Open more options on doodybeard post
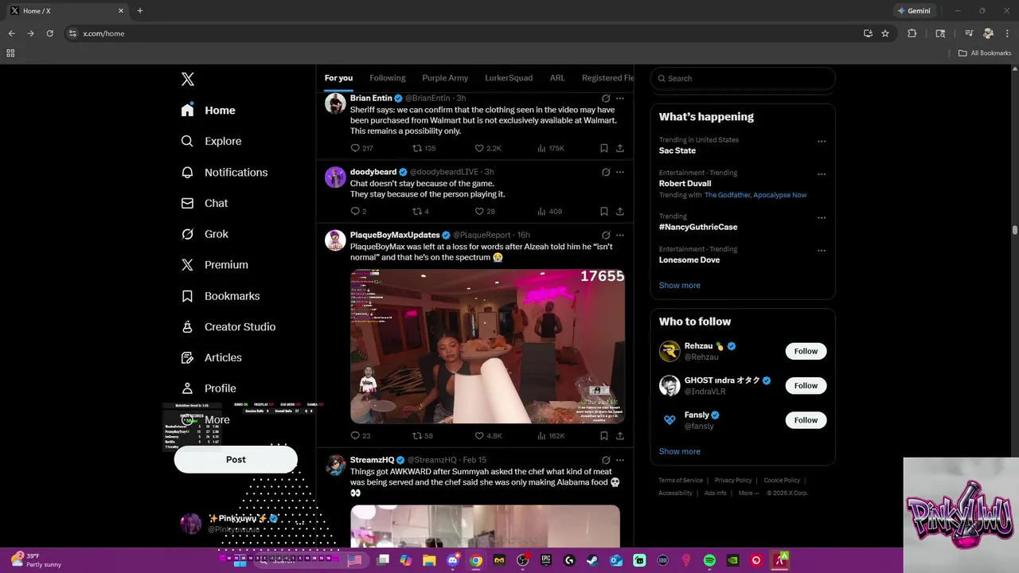The width and height of the screenshot is (1019, 573). [620, 172]
